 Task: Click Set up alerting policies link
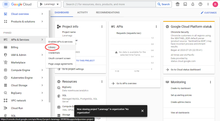pos(181,95)
